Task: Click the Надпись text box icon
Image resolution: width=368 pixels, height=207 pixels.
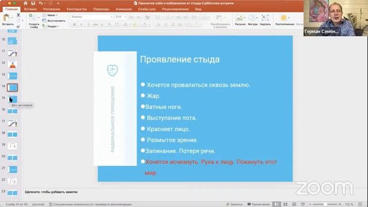Action: (x=265, y=18)
